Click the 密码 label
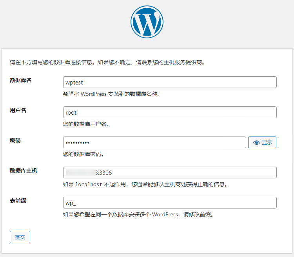The height and width of the screenshot is (257, 294). click(15, 140)
